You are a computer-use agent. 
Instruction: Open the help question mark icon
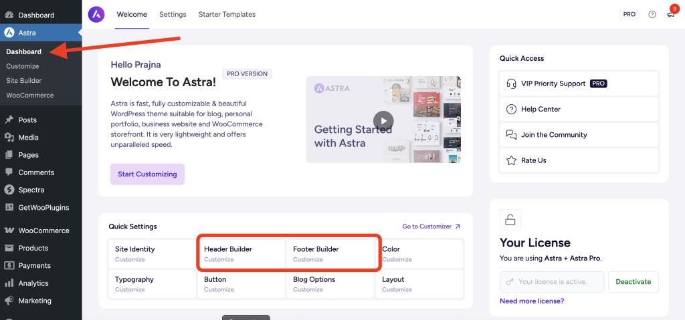coord(652,14)
